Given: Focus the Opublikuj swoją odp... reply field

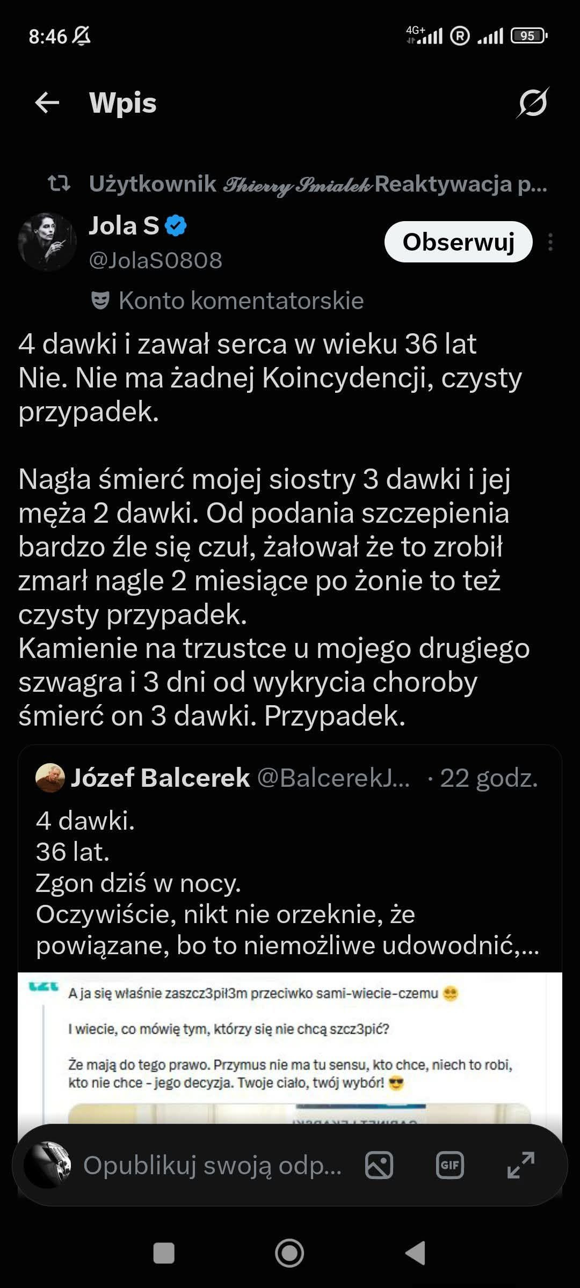Looking at the screenshot, I should pos(213,1166).
